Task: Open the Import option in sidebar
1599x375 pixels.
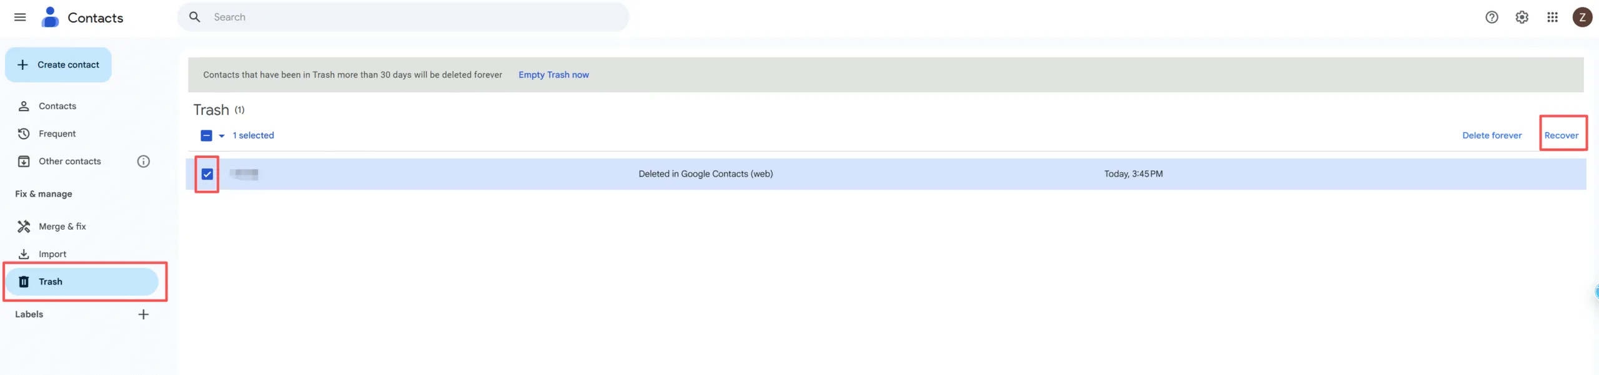Action: tap(81, 254)
